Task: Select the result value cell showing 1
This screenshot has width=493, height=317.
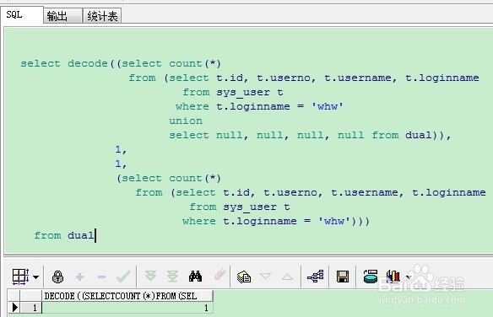Action: [127, 308]
